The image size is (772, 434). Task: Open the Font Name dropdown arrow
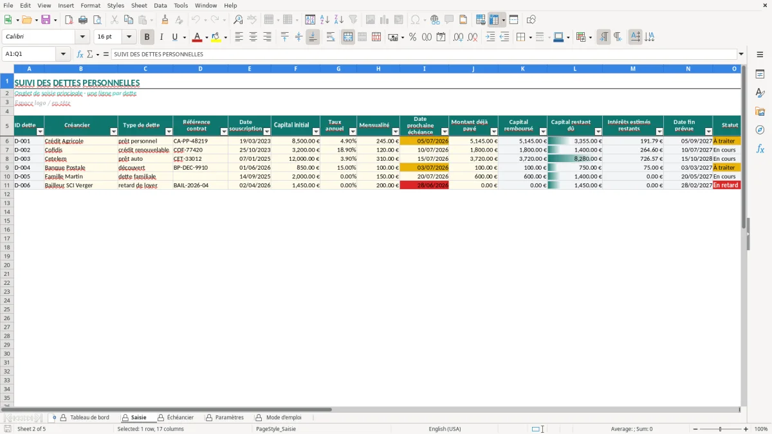[82, 37]
